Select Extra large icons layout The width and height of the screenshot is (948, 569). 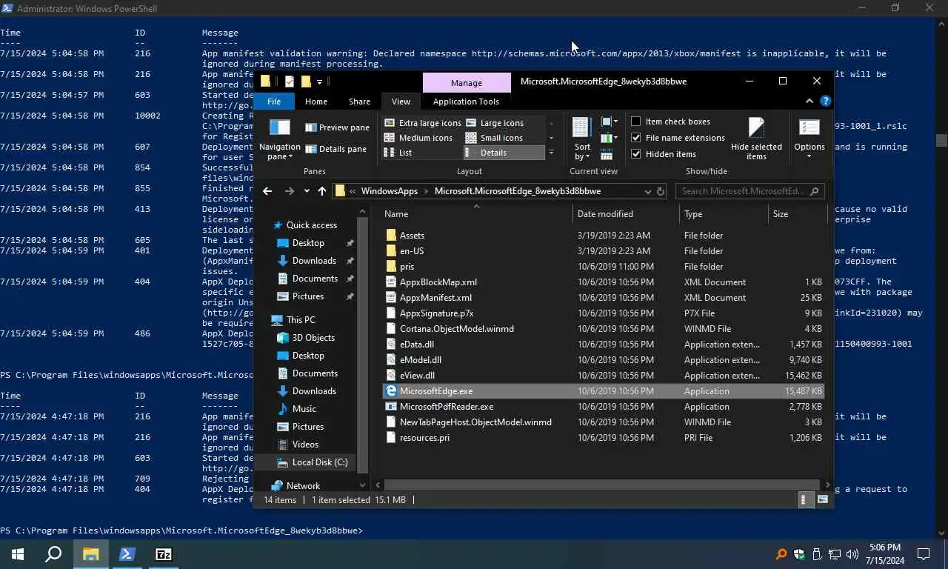423,123
